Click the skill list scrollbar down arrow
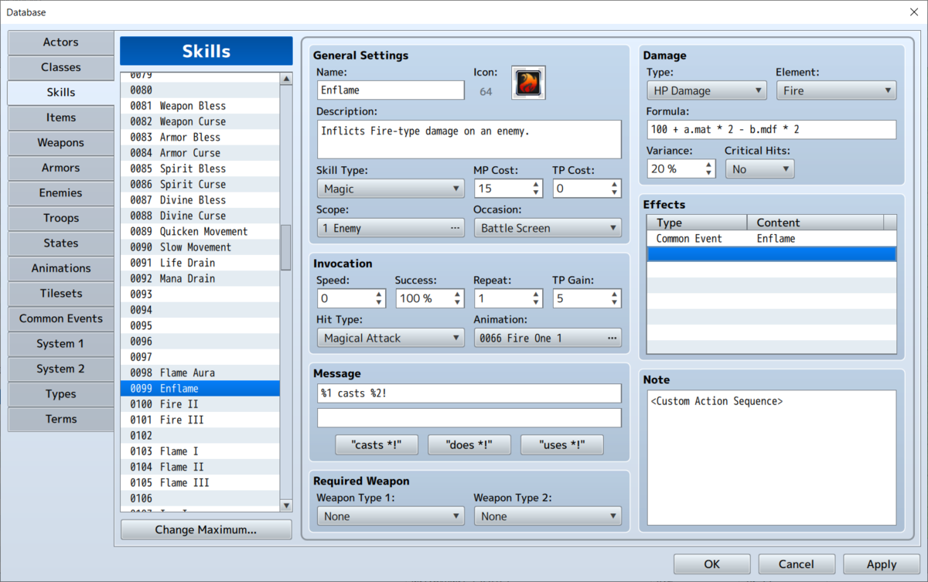Viewport: 928px width, 582px height. 285,505
